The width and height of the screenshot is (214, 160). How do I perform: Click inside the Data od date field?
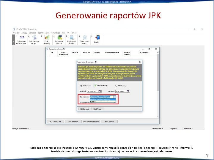tap(93, 91)
